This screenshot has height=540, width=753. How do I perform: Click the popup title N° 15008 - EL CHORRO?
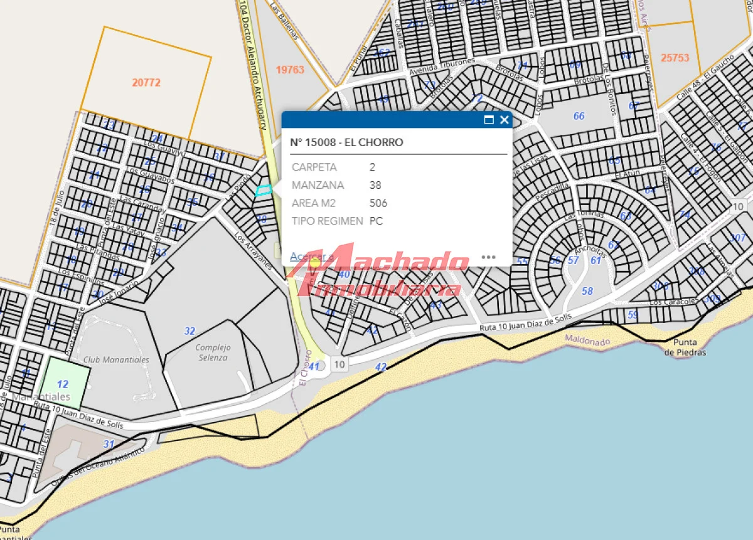pos(346,142)
